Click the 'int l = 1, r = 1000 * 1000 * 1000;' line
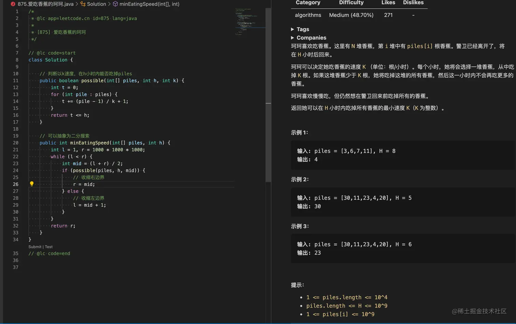Viewport: 516px width, 324px height. click(x=98, y=150)
